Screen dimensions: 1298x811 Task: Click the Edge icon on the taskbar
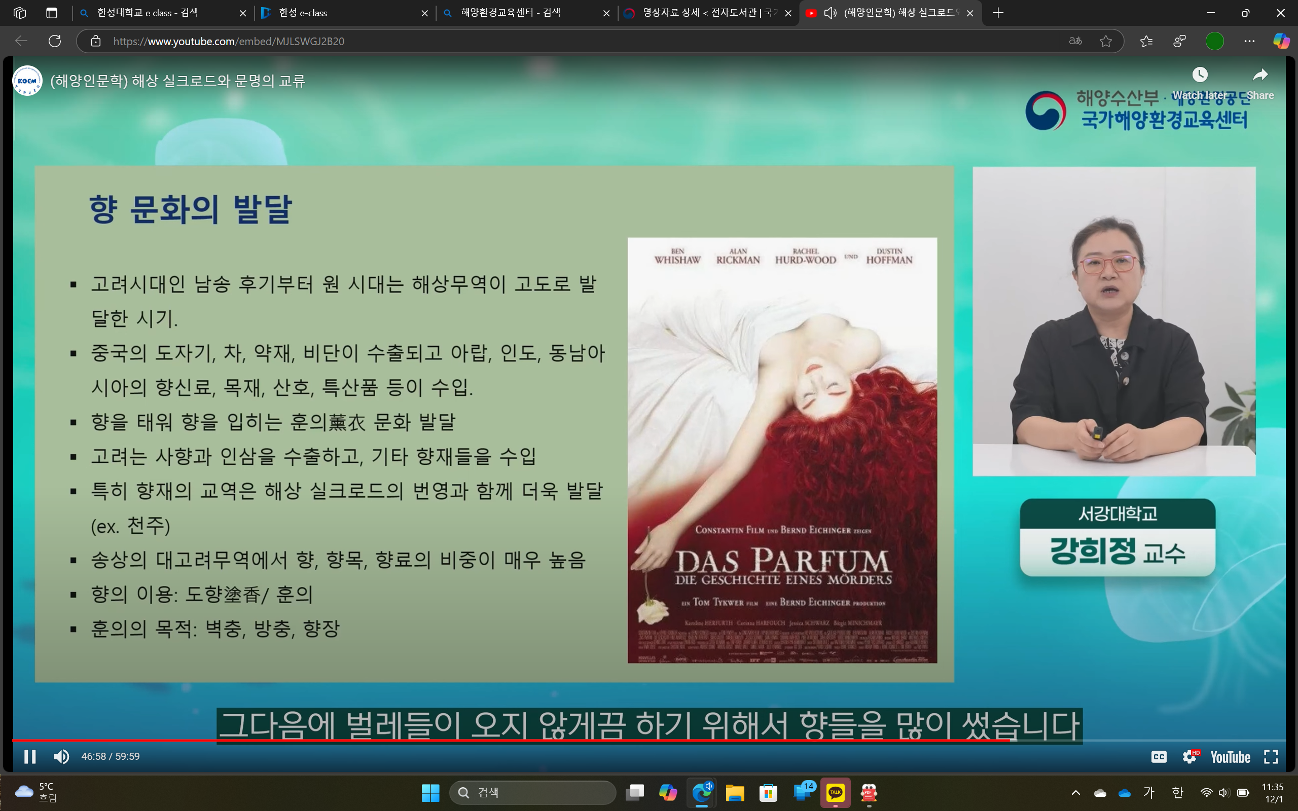[702, 793]
